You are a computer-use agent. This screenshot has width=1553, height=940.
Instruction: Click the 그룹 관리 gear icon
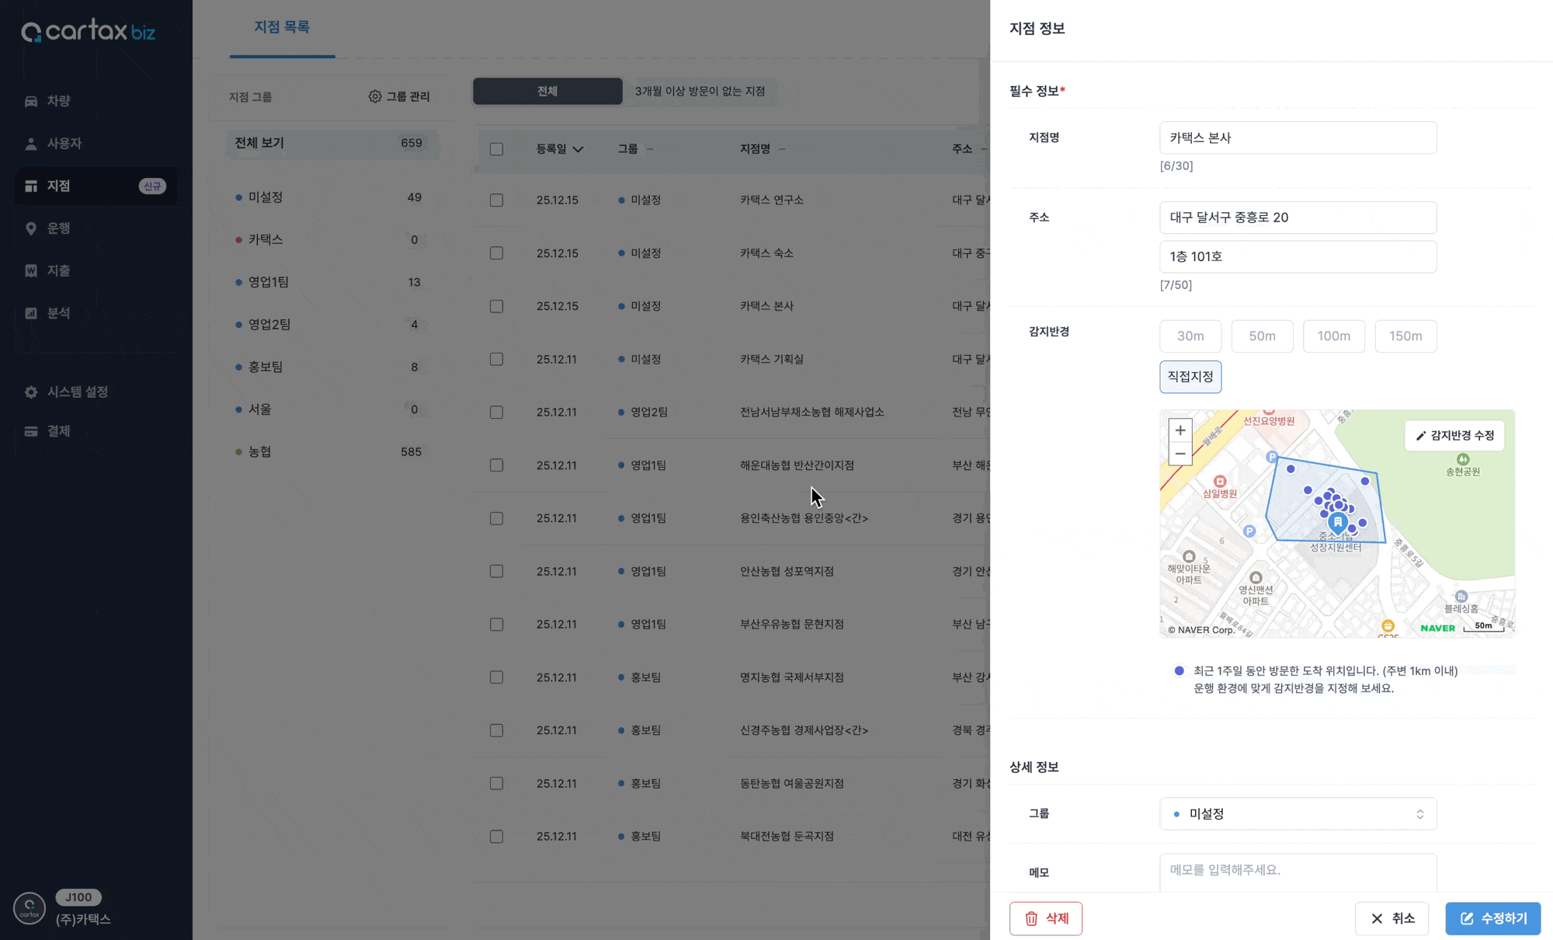pyautogui.click(x=375, y=96)
